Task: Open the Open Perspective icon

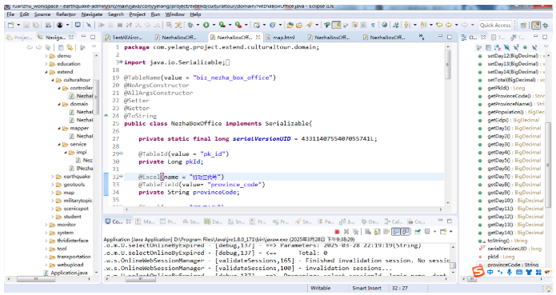Action: [523, 25]
